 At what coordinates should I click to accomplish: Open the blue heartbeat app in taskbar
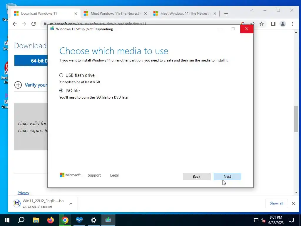pyautogui.click(x=79, y=220)
